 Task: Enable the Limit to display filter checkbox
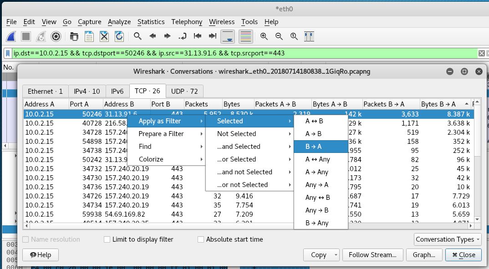click(107, 239)
